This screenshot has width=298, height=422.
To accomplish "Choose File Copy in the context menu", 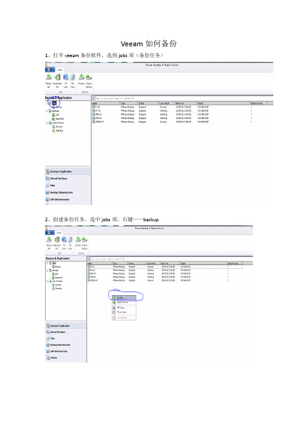I will tap(124, 312).
